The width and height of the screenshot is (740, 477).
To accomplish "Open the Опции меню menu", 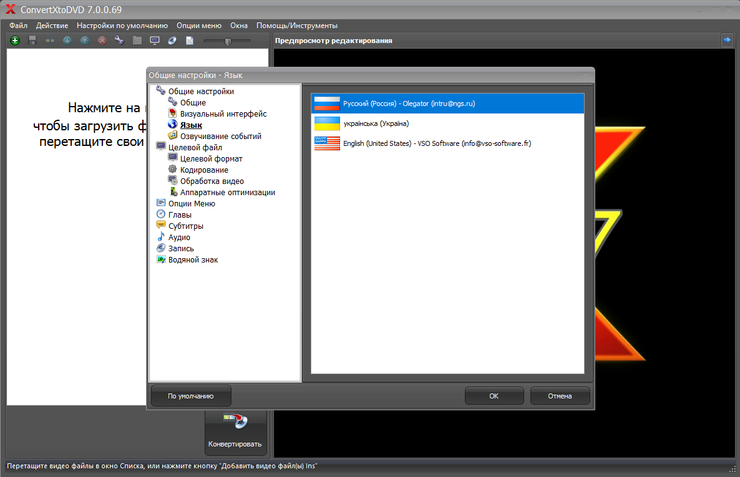I will point(198,26).
